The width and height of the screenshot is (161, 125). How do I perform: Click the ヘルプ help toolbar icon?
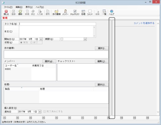tap(111, 12)
